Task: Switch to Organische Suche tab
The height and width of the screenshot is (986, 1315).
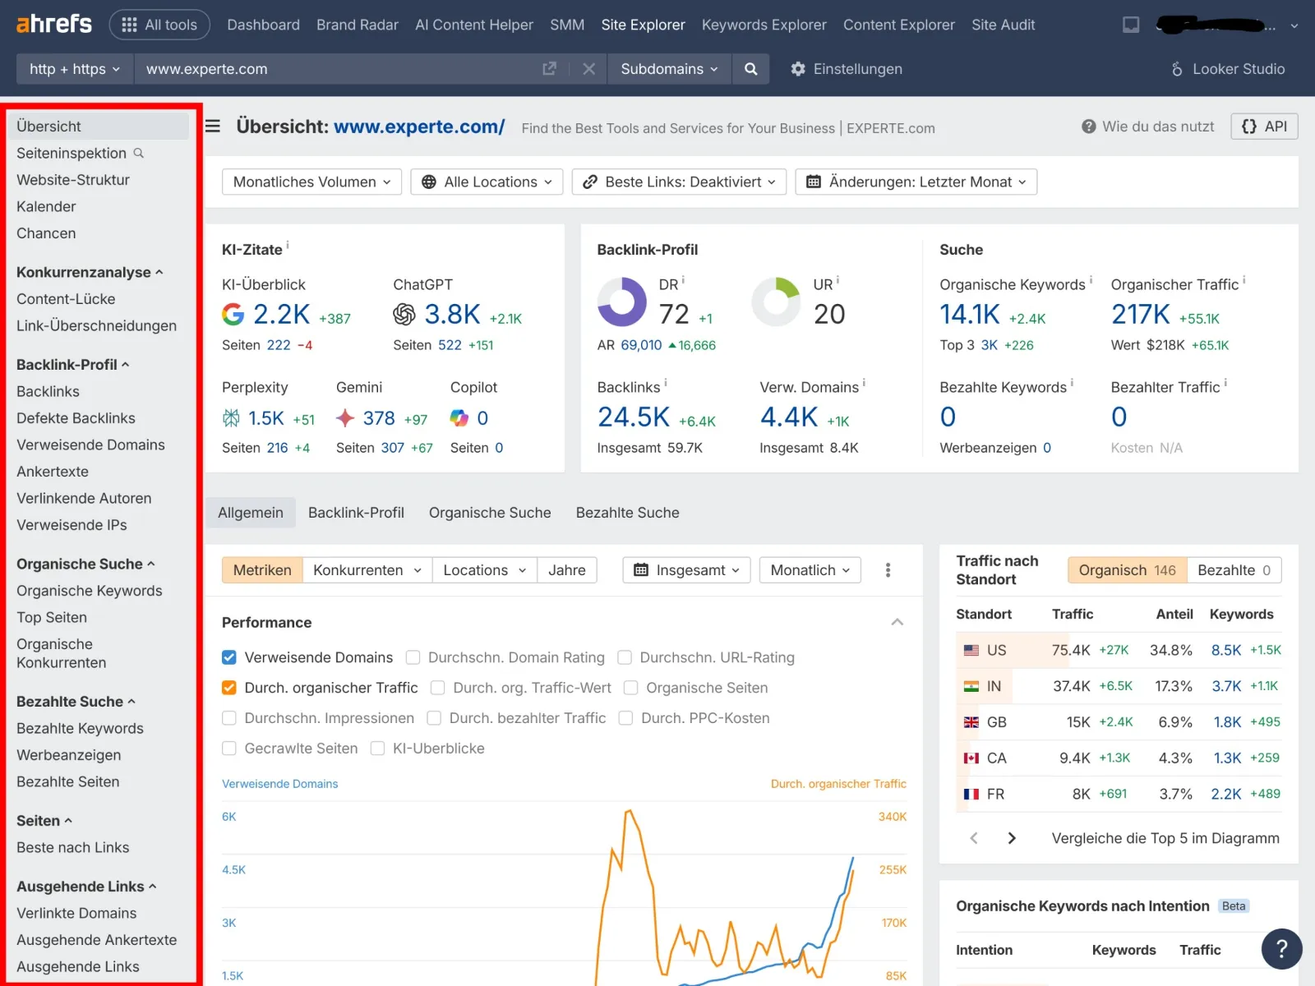Action: point(490,513)
